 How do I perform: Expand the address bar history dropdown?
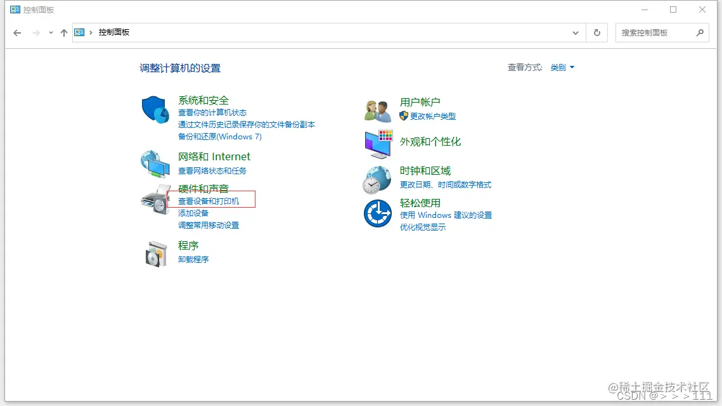click(575, 33)
